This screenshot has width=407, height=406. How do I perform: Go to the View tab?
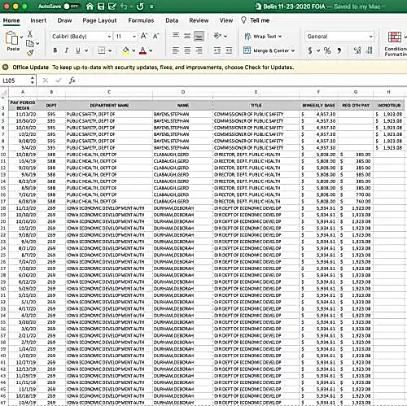226,20
